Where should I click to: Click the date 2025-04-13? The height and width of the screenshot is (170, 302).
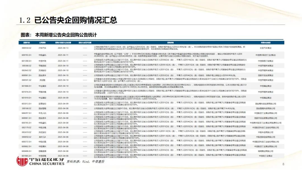click(x=63, y=48)
